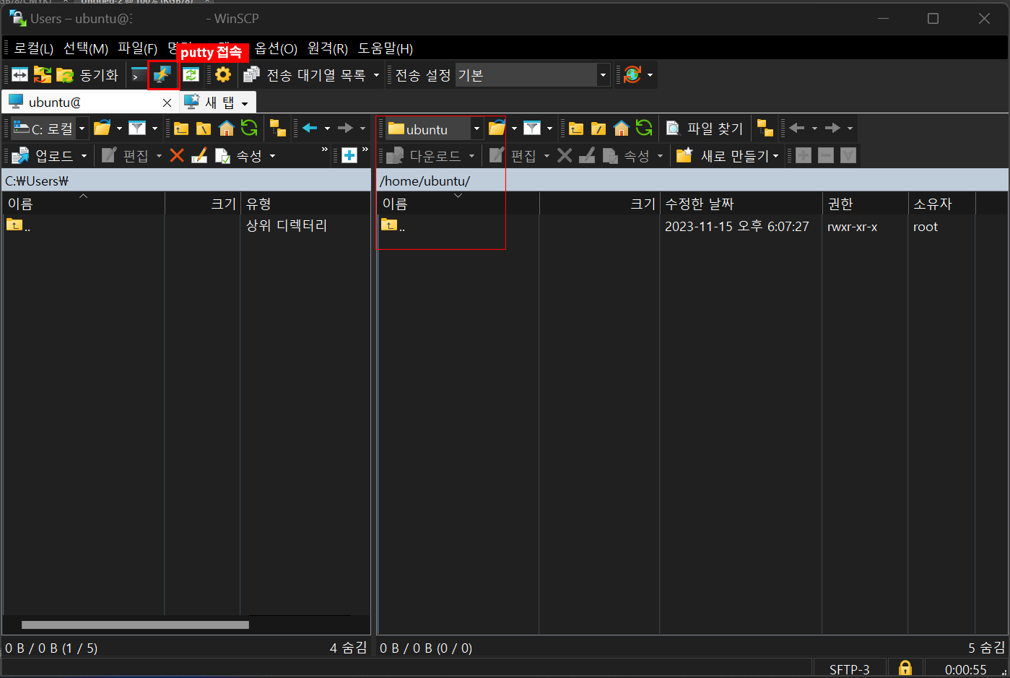
Task: Open PuTTY session icon in toolbar
Action: click(x=162, y=74)
